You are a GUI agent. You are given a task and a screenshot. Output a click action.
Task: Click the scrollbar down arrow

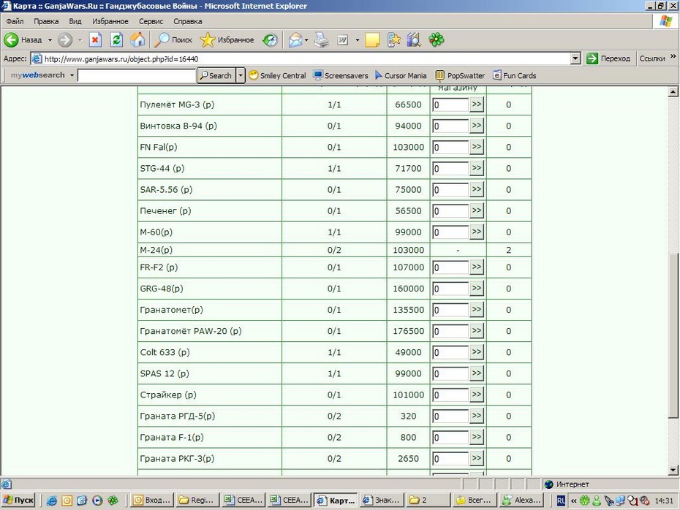673,470
